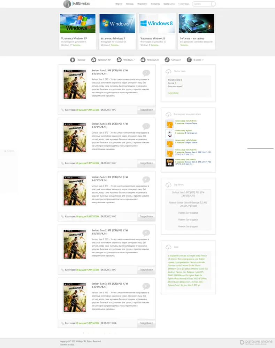Click Читать link in Software card
Screen dimensions: 275x348
(184, 45)
